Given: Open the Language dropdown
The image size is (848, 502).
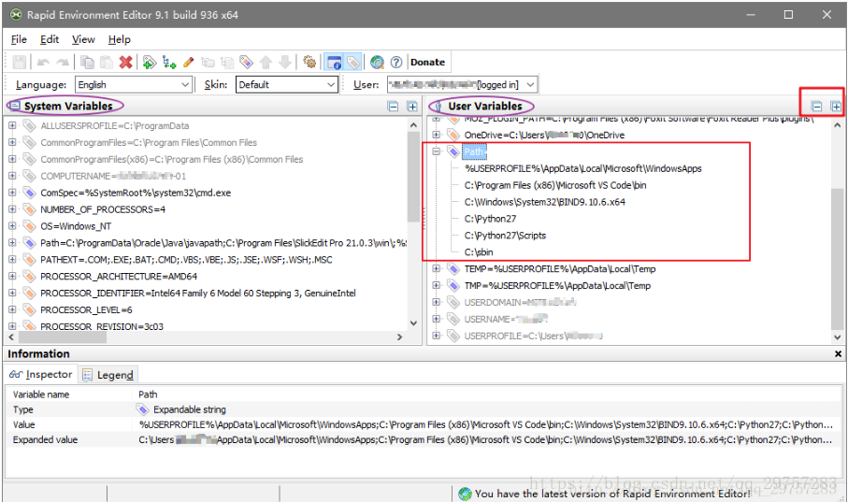Looking at the screenshot, I should tap(134, 84).
